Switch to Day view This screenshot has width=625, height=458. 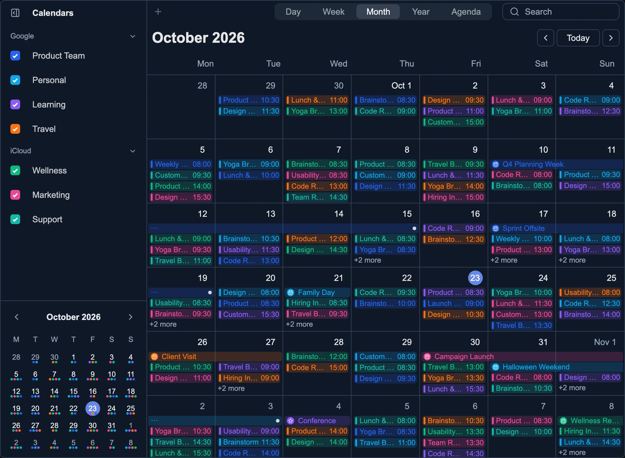(293, 12)
